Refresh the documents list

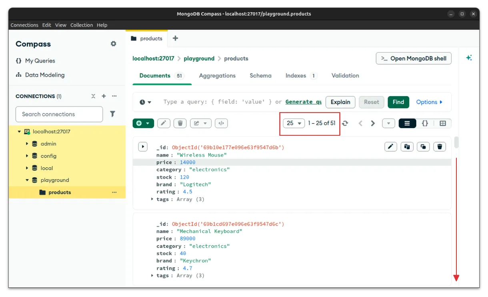345,123
